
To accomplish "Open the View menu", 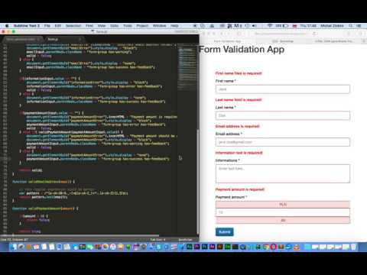I will tap(102, 26).
